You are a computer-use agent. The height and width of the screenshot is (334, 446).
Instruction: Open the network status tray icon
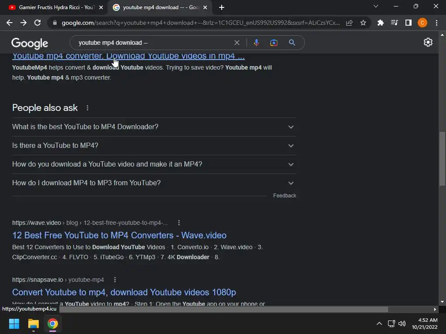tap(392, 324)
